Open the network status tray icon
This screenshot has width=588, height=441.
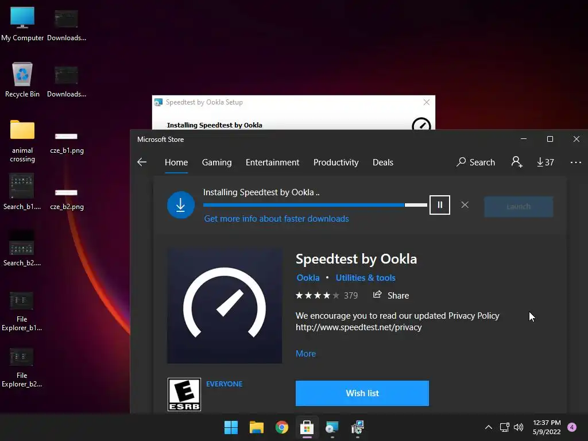coord(505,427)
